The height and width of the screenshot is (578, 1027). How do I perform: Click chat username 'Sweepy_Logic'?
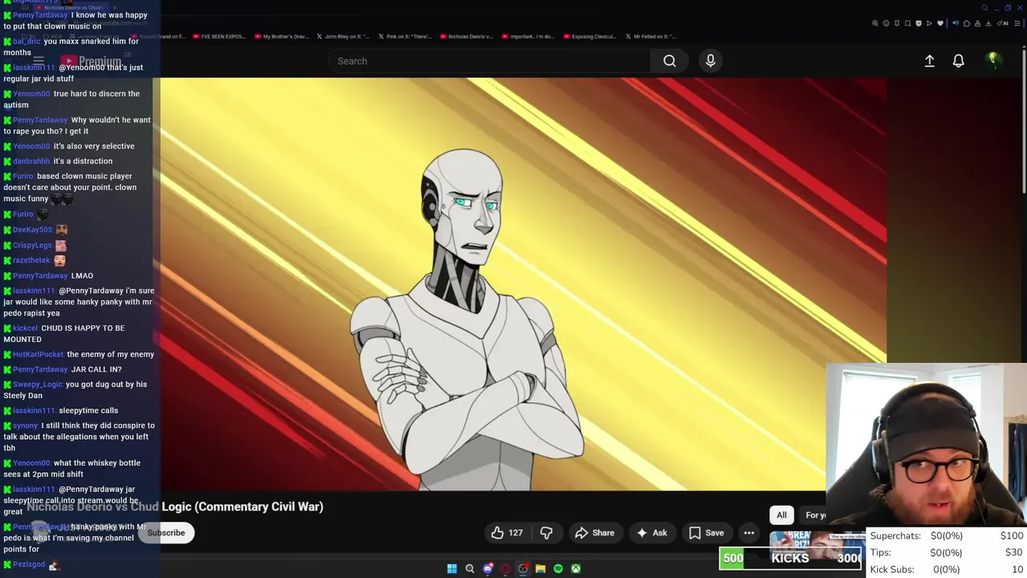pos(38,385)
